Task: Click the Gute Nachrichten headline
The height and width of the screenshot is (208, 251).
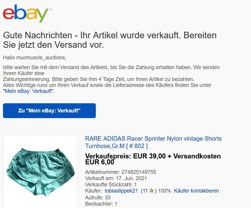Action: pos(110,40)
